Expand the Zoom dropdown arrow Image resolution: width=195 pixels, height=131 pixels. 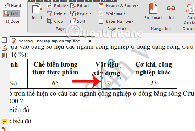click(24, 21)
